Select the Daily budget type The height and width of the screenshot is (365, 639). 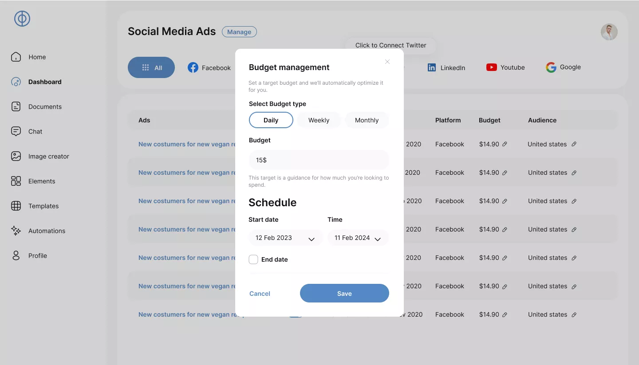point(271,120)
